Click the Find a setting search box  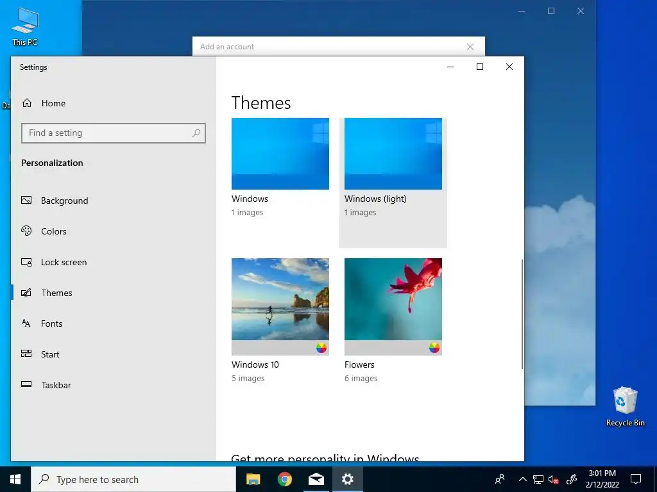click(113, 133)
